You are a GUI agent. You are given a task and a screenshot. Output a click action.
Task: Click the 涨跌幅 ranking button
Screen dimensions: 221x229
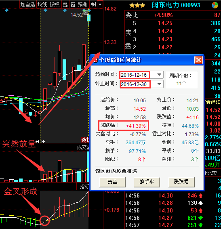[181, 182]
